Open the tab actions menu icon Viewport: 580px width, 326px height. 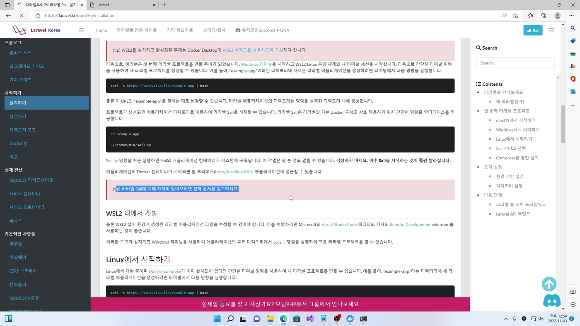(7, 5)
